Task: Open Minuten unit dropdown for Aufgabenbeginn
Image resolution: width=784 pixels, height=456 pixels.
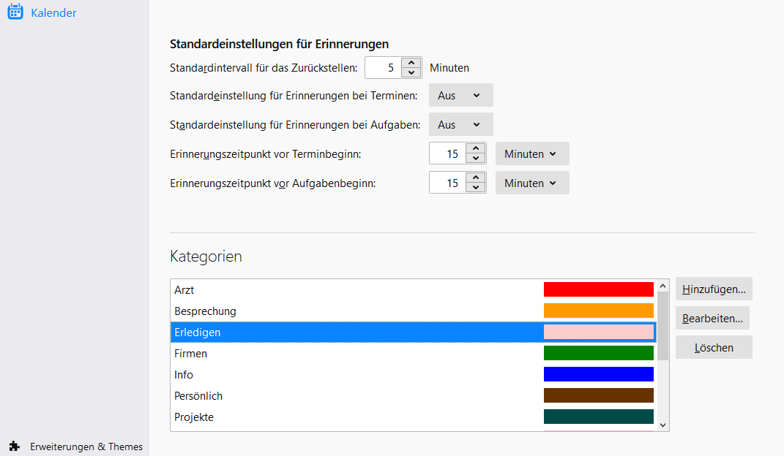Action: click(531, 183)
